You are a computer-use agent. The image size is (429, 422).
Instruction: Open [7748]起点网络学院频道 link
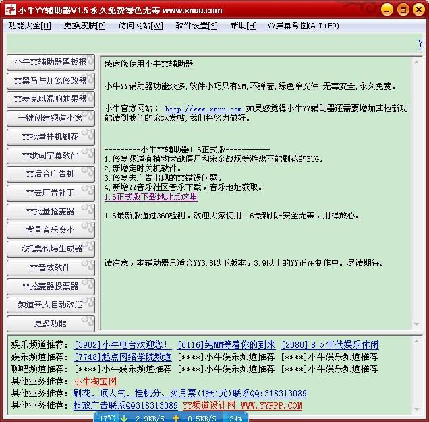[123, 357]
